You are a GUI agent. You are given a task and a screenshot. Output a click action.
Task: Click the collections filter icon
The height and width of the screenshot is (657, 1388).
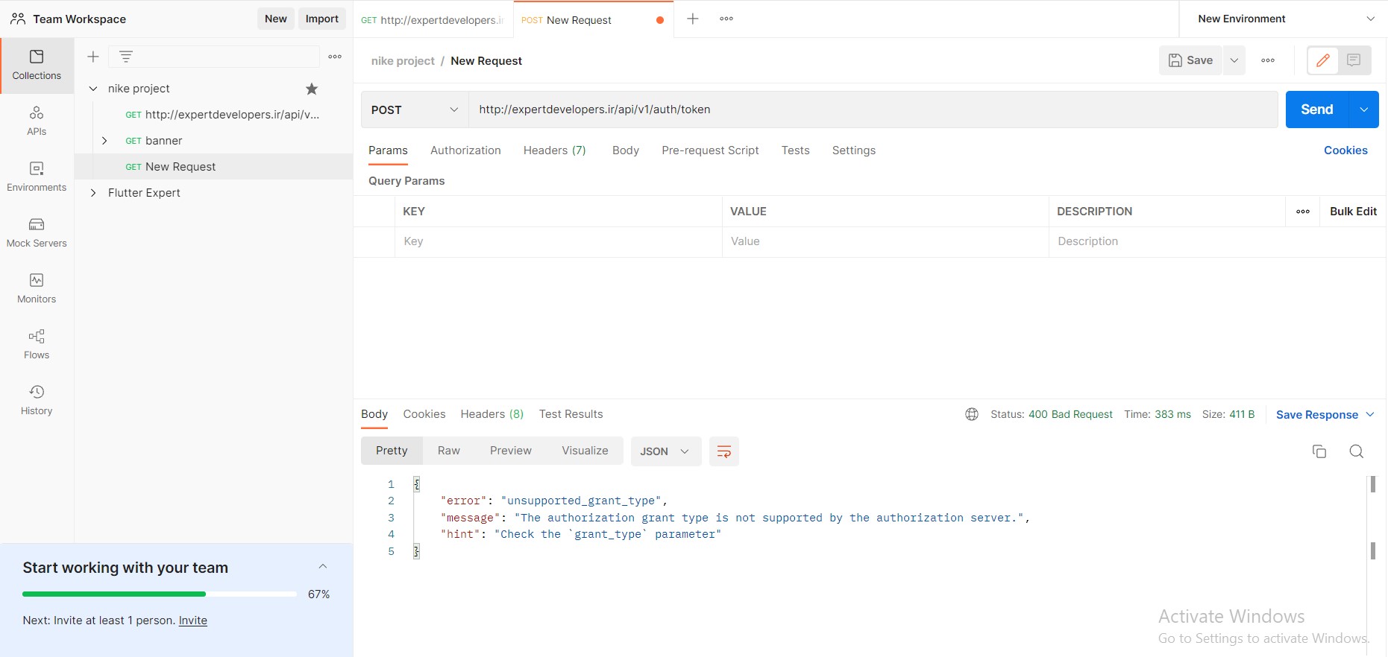point(126,57)
